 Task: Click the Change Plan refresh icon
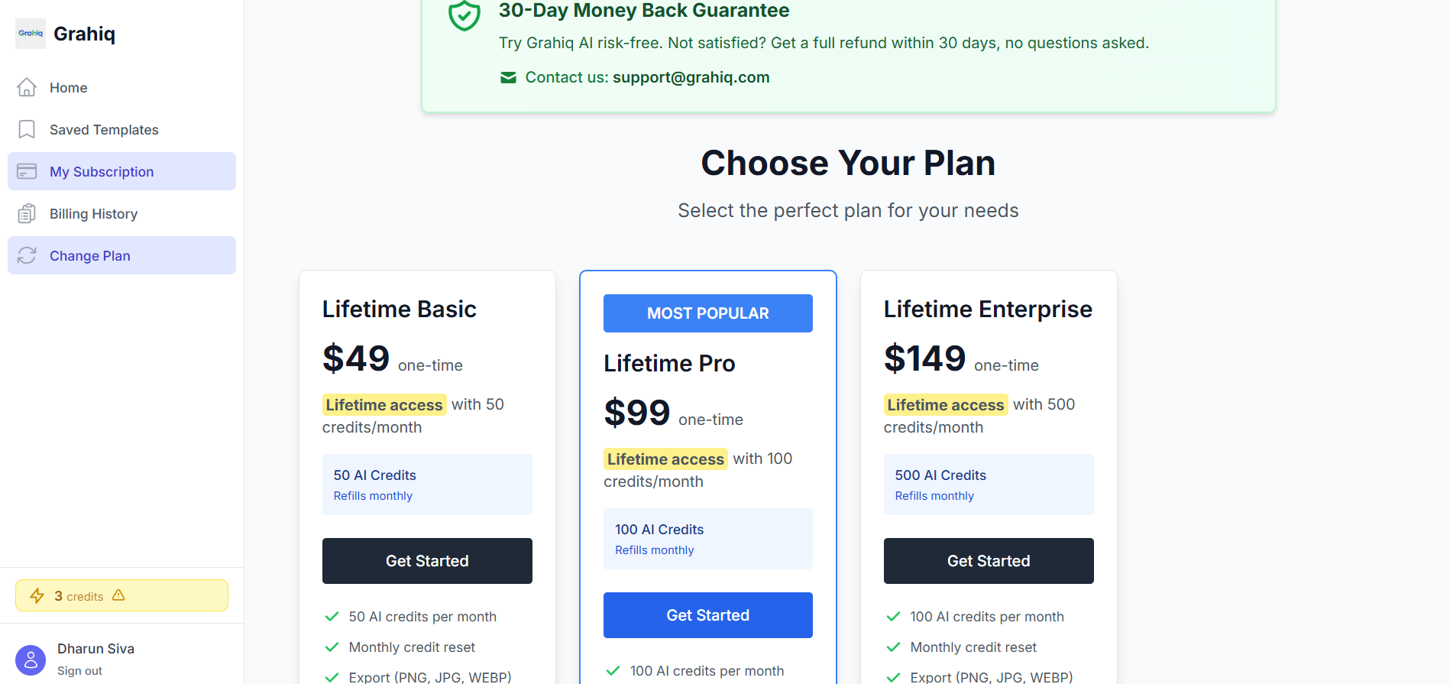pyautogui.click(x=27, y=256)
